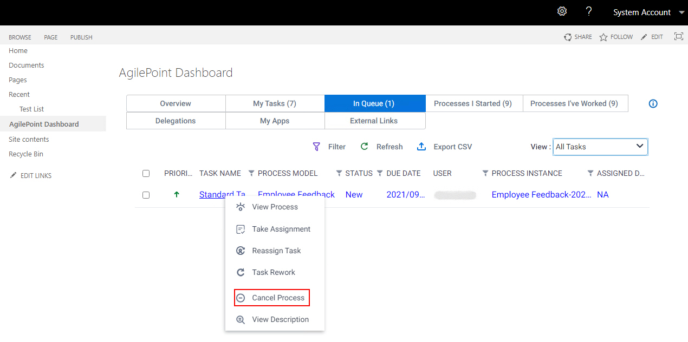Click the Process Model column filter icon
Viewport: 688px width, 342px height.
[x=339, y=173]
